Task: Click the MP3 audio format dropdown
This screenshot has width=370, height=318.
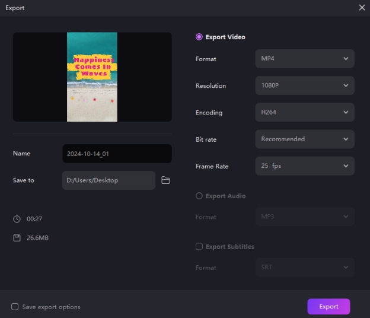Action: (x=305, y=217)
